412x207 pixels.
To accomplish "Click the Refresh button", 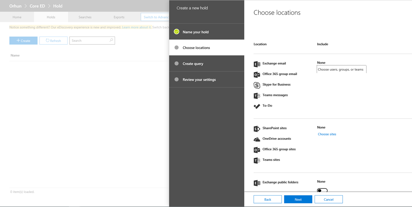I will (x=54, y=40).
